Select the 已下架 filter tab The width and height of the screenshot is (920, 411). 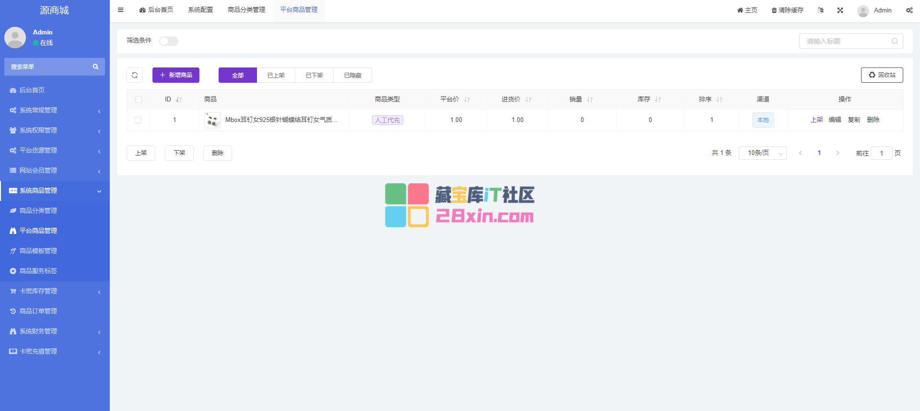[314, 75]
